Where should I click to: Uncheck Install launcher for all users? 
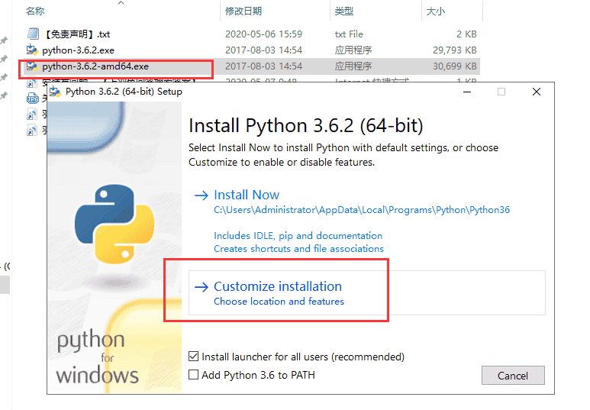coord(194,357)
